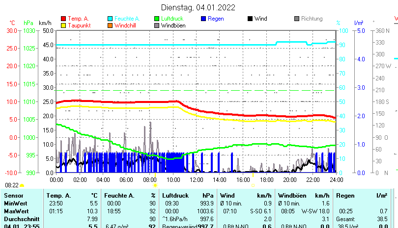The height and width of the screenshot is (228, 398).
Task: Select the Luftdruck table header
Action: 173,196
